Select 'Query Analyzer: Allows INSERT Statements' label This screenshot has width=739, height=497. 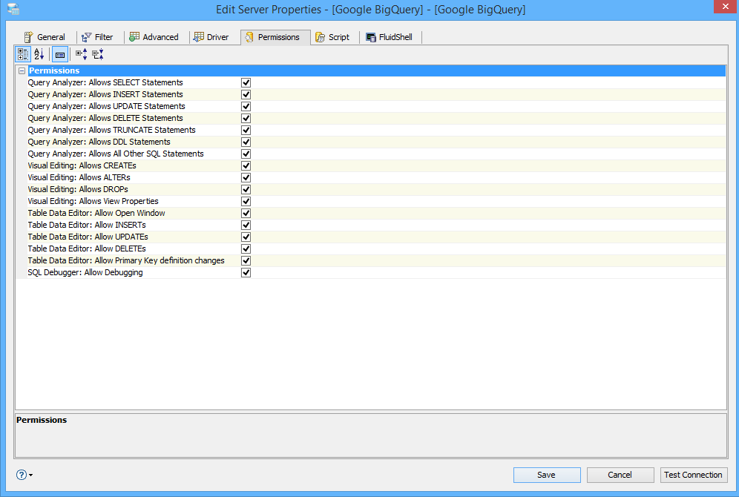pyautogui.click(x=105, y=94)
